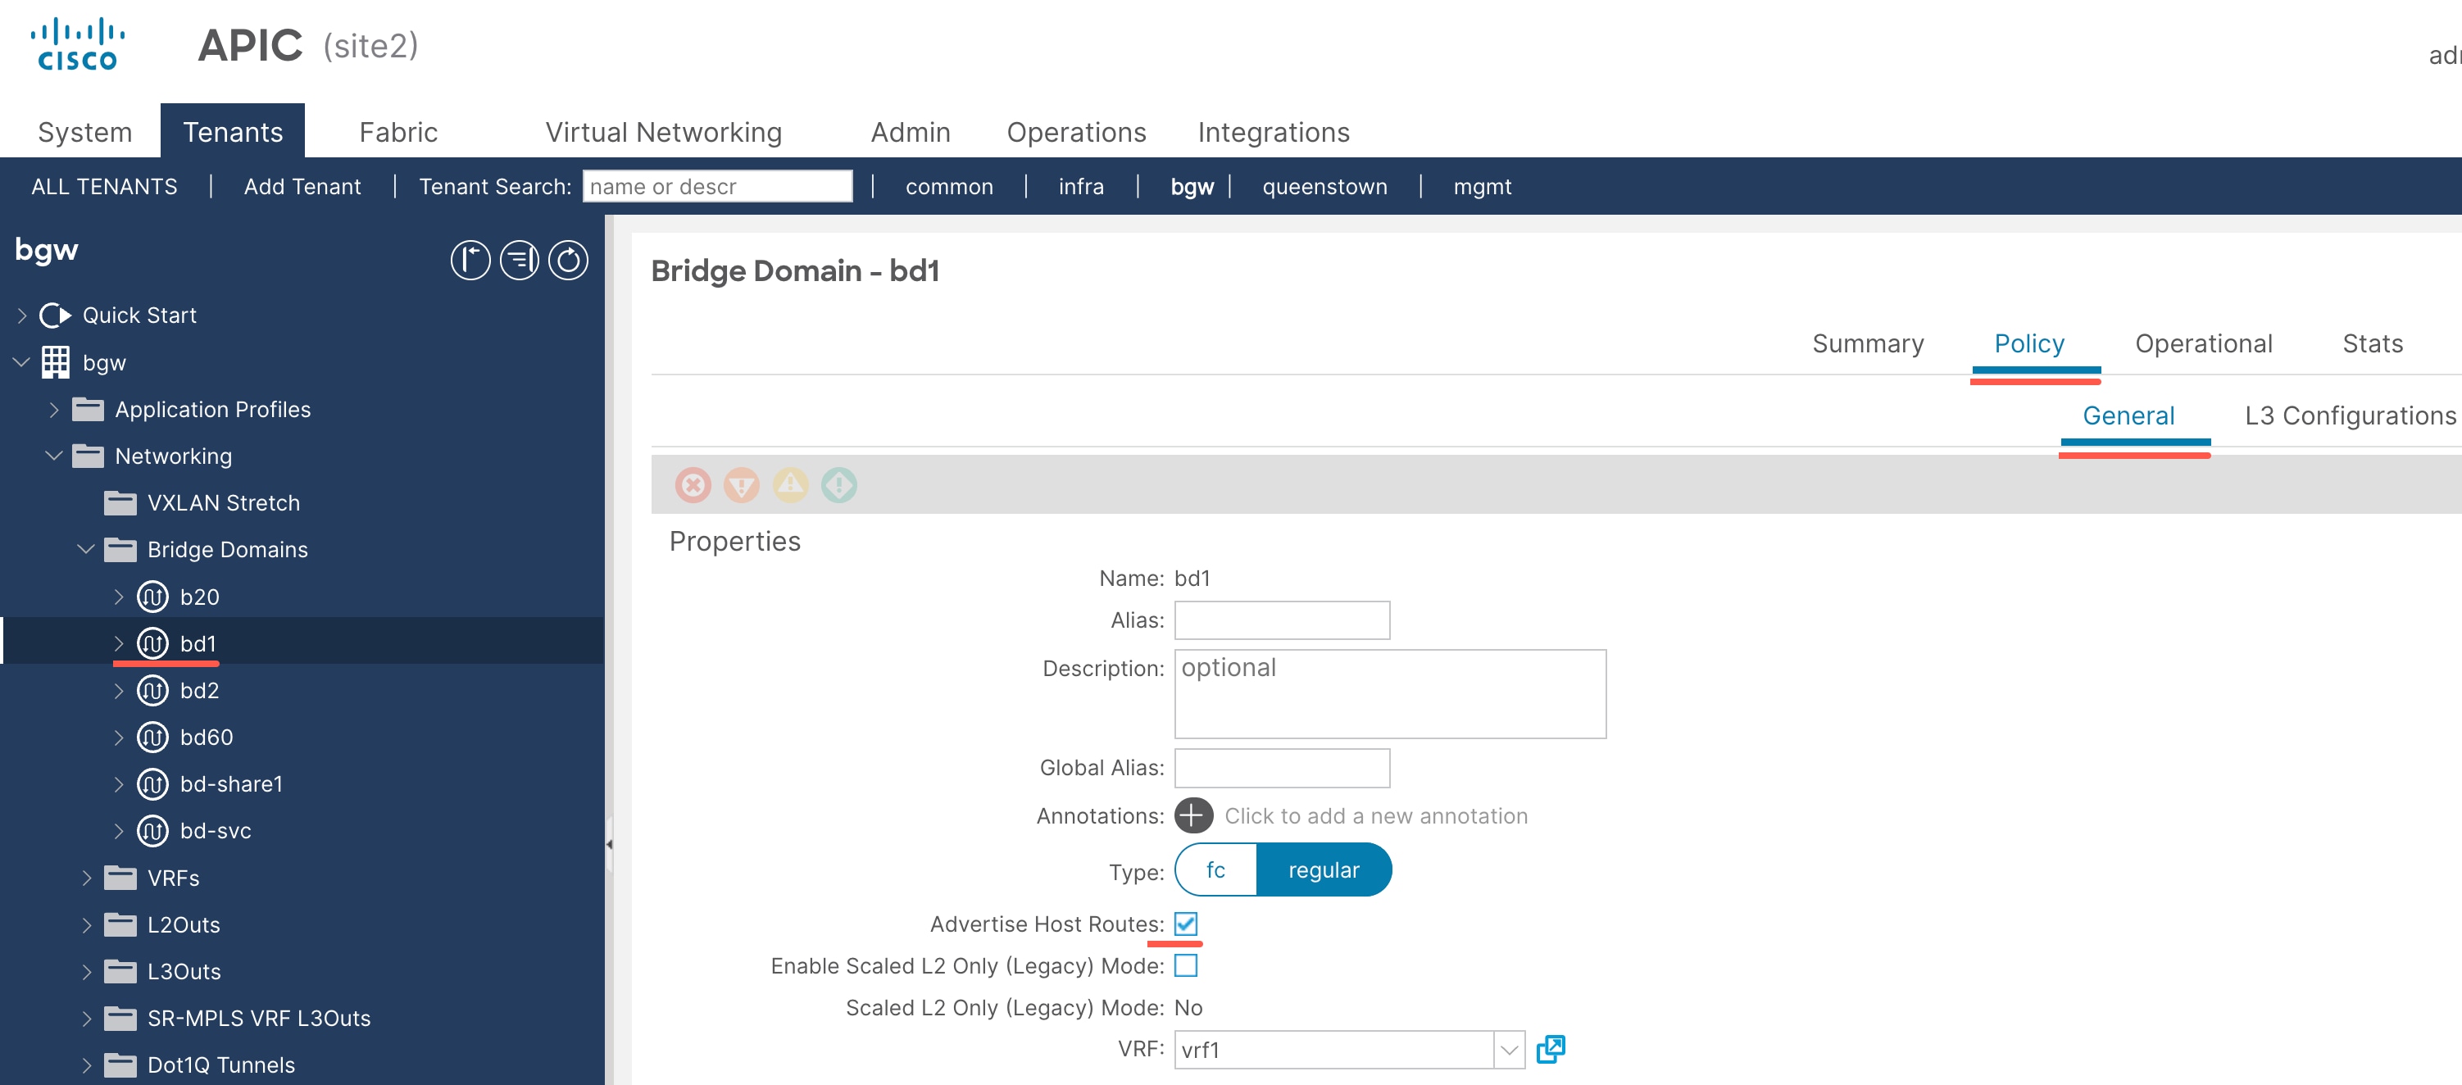Expand the b20 bridge domain node

(x=119, y=597)
